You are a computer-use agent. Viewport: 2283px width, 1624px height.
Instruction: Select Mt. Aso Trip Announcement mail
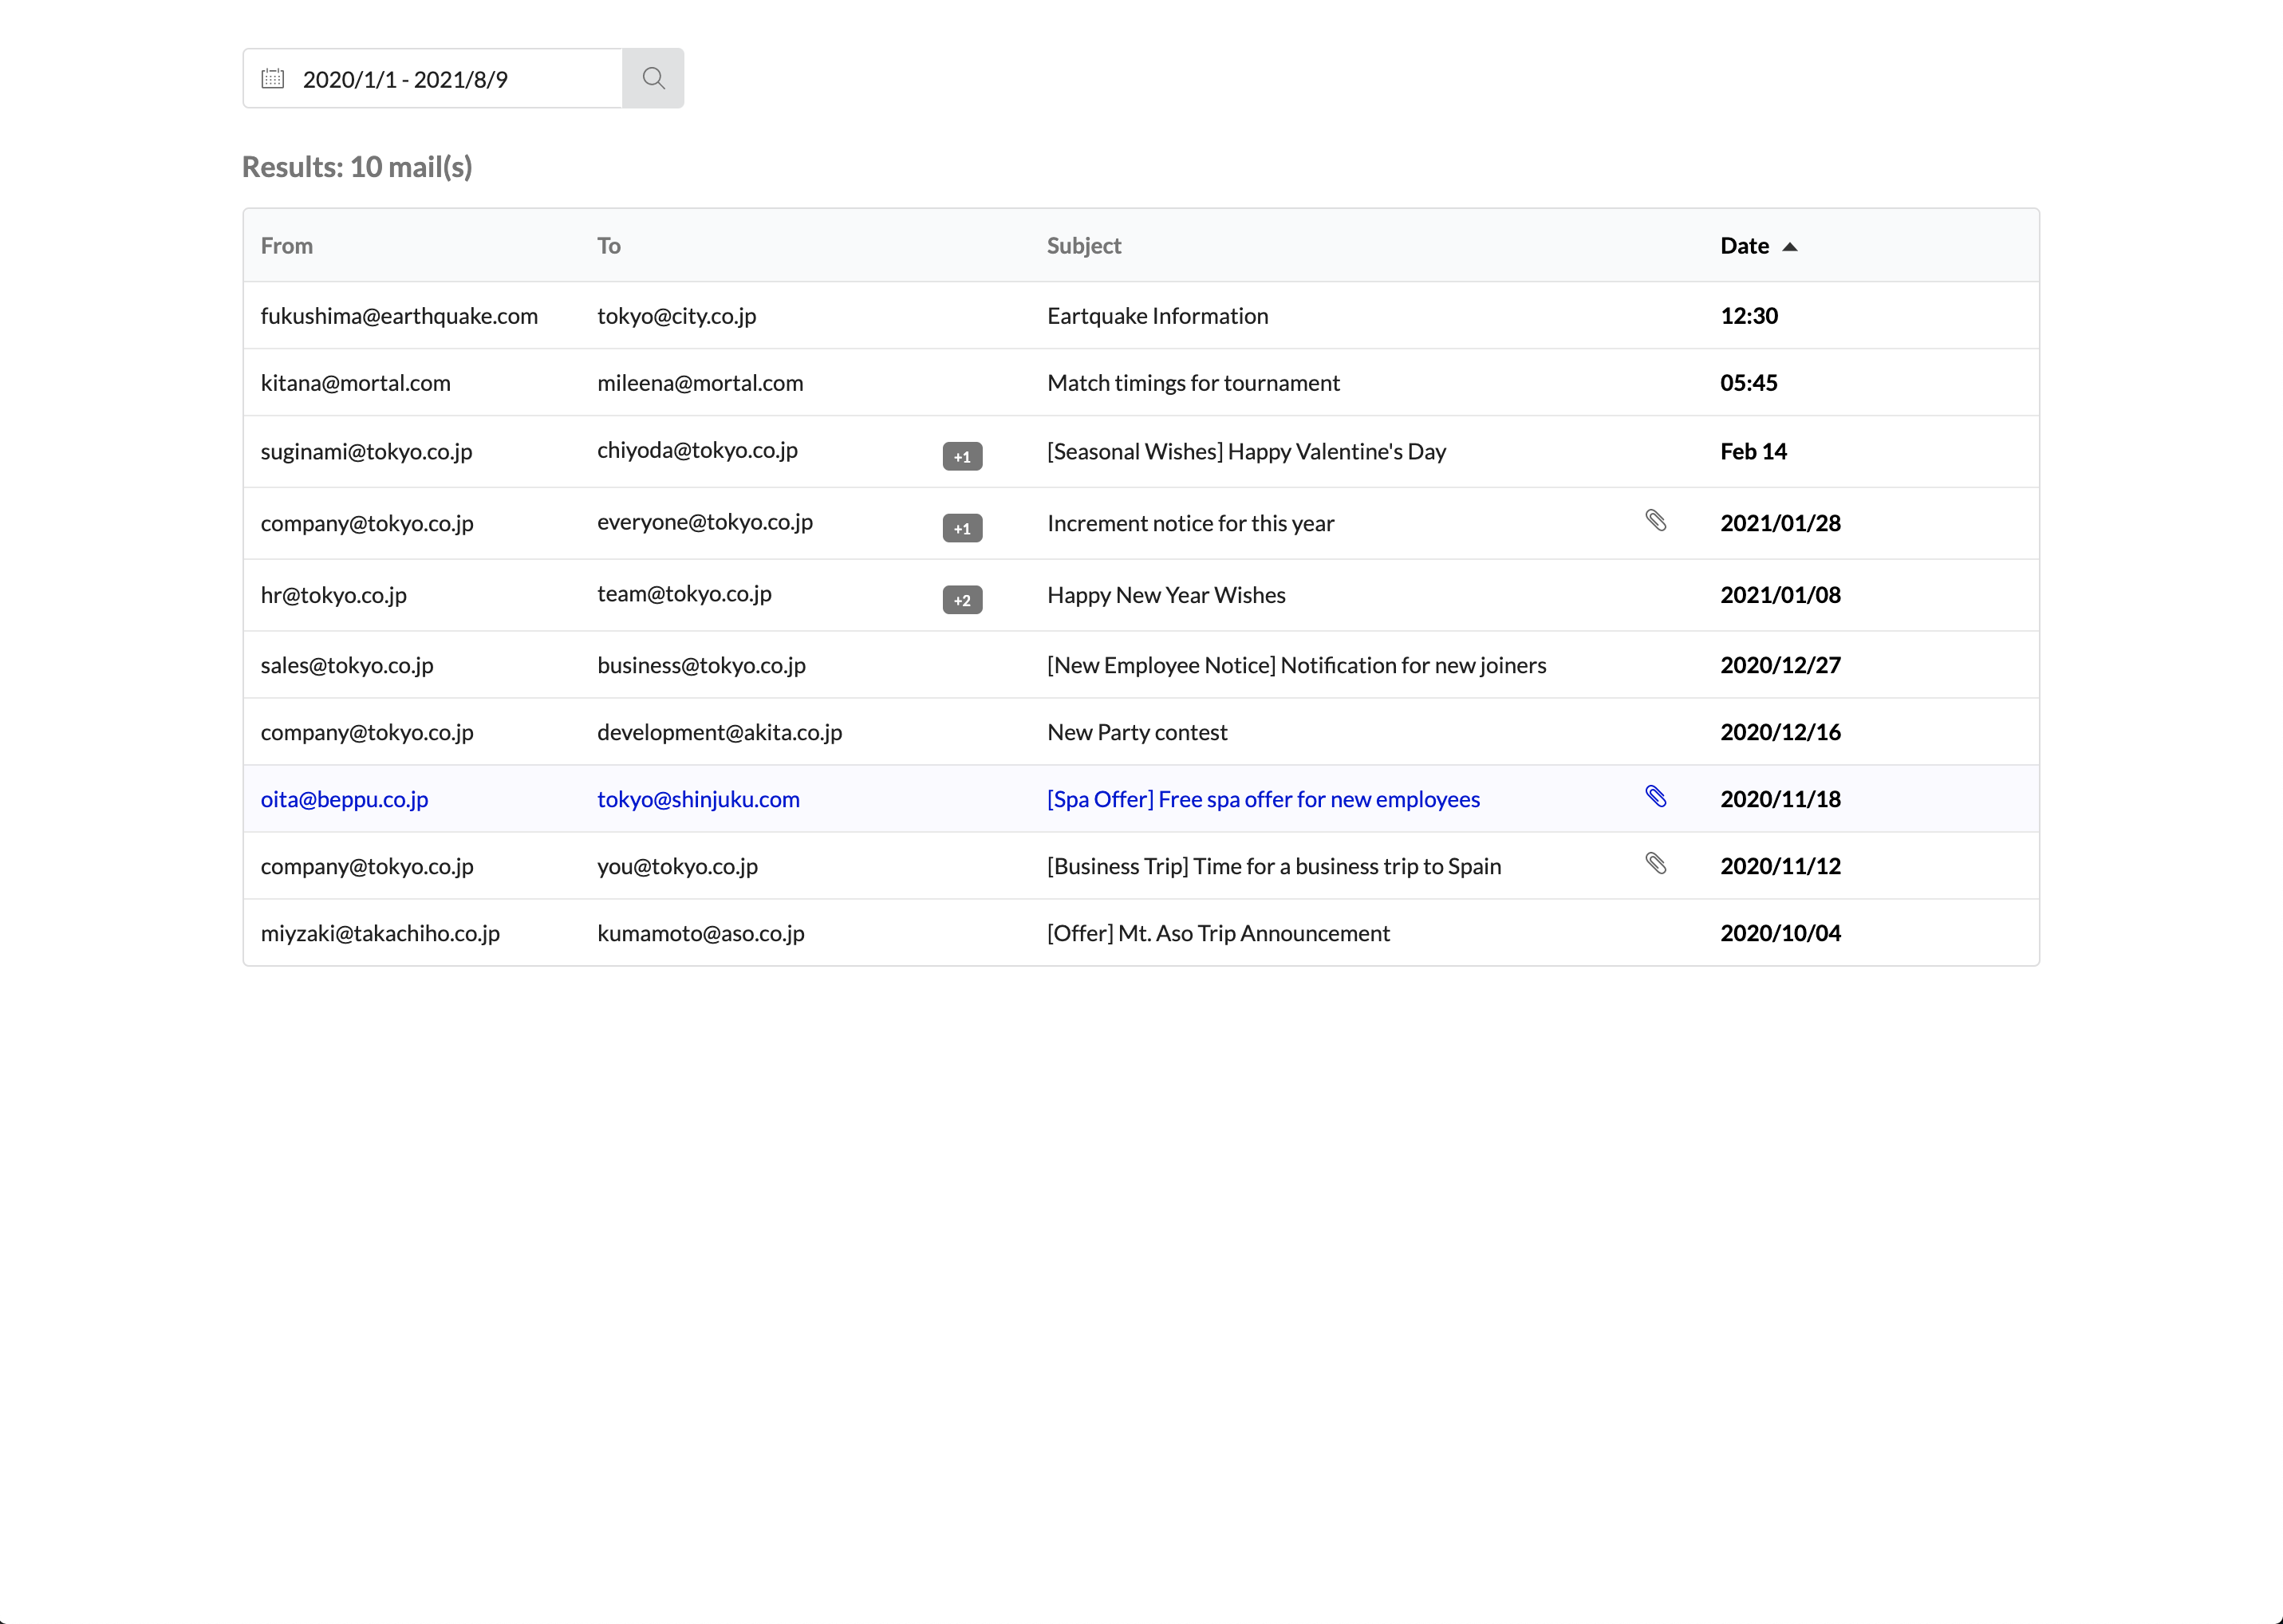(x=1218, y=933)
